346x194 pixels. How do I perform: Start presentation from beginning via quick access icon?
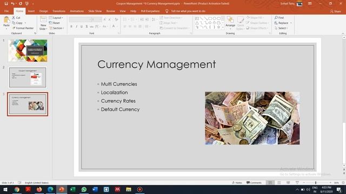pyautogui.click(x=27, y=4)
